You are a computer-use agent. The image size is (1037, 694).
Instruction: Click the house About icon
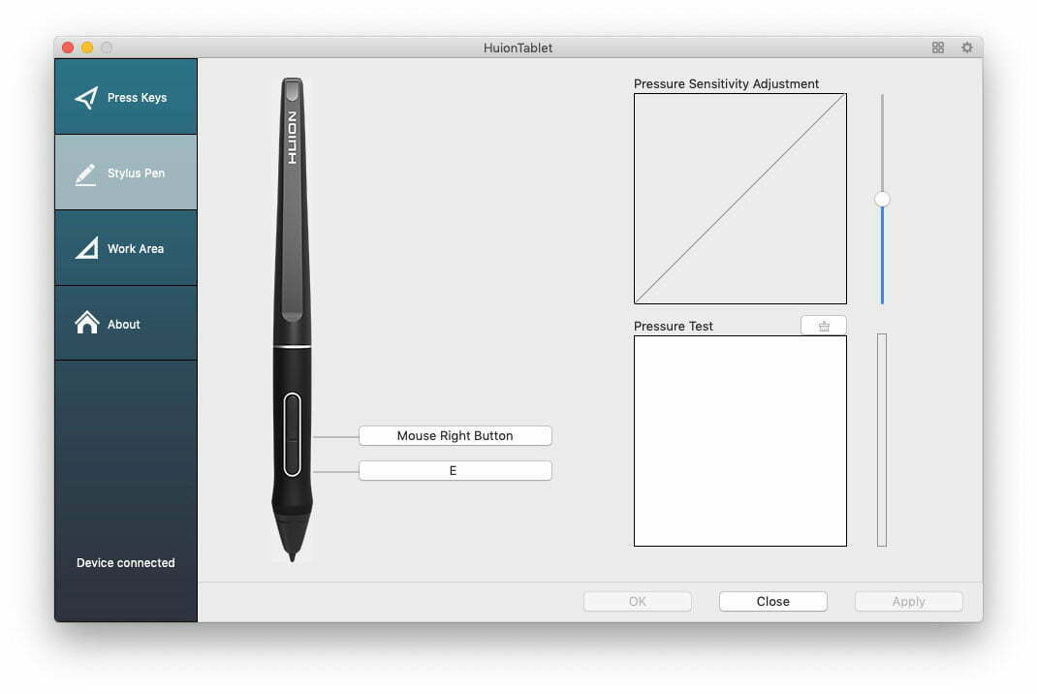(86, 323)
